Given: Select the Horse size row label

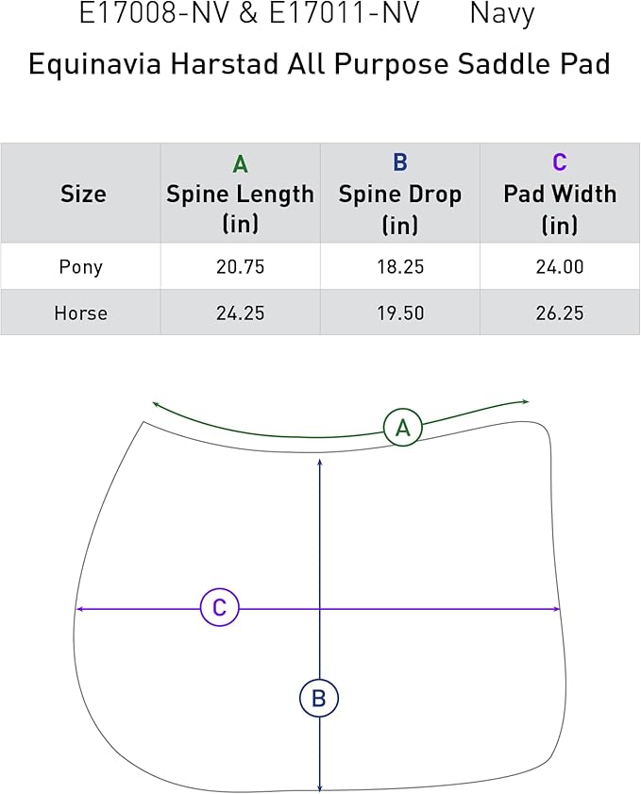Looking at the screenshot, I should [80, 313].
